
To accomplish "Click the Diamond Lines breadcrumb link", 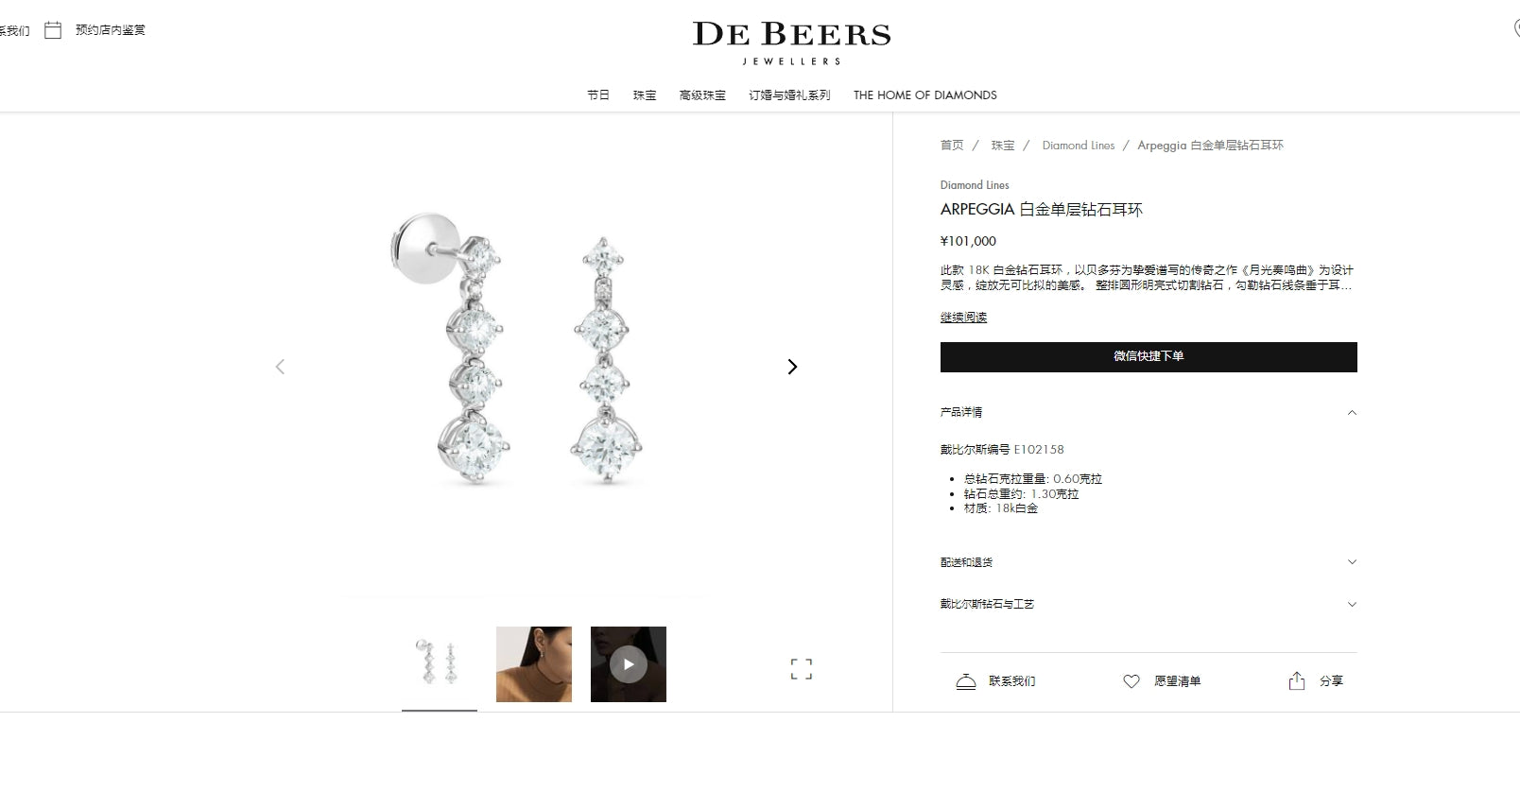I will coord(1079,146).
